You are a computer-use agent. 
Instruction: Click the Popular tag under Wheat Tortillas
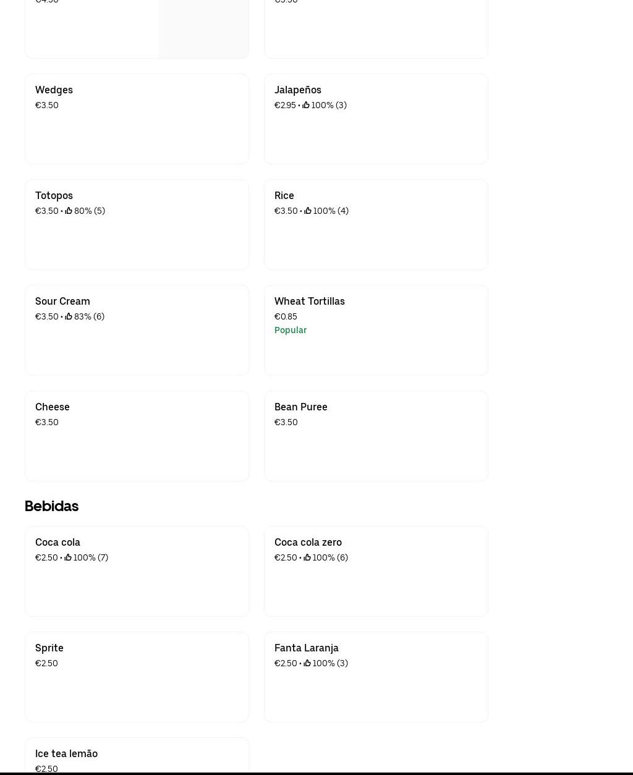[291, 330]
